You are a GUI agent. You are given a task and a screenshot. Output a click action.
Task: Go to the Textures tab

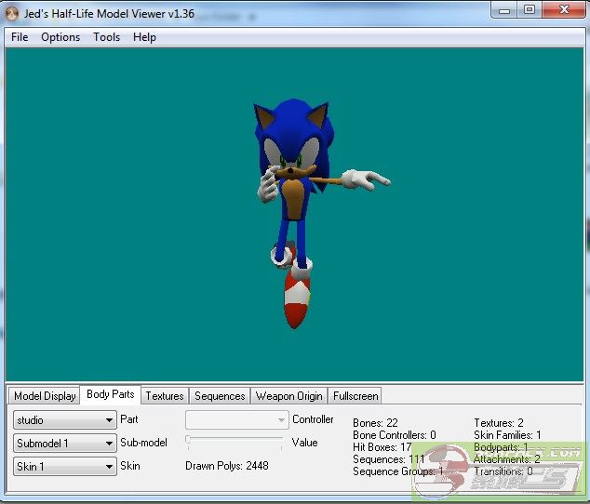(x=165, y=396)
